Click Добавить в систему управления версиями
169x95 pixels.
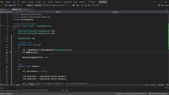pyautogui.click(x=131, y=94)
